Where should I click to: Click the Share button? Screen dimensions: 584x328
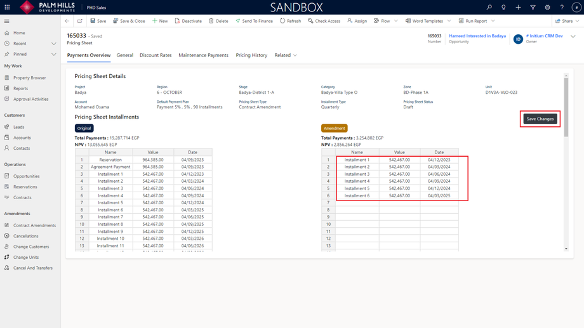pyautogui.click(x=564, y=21)
